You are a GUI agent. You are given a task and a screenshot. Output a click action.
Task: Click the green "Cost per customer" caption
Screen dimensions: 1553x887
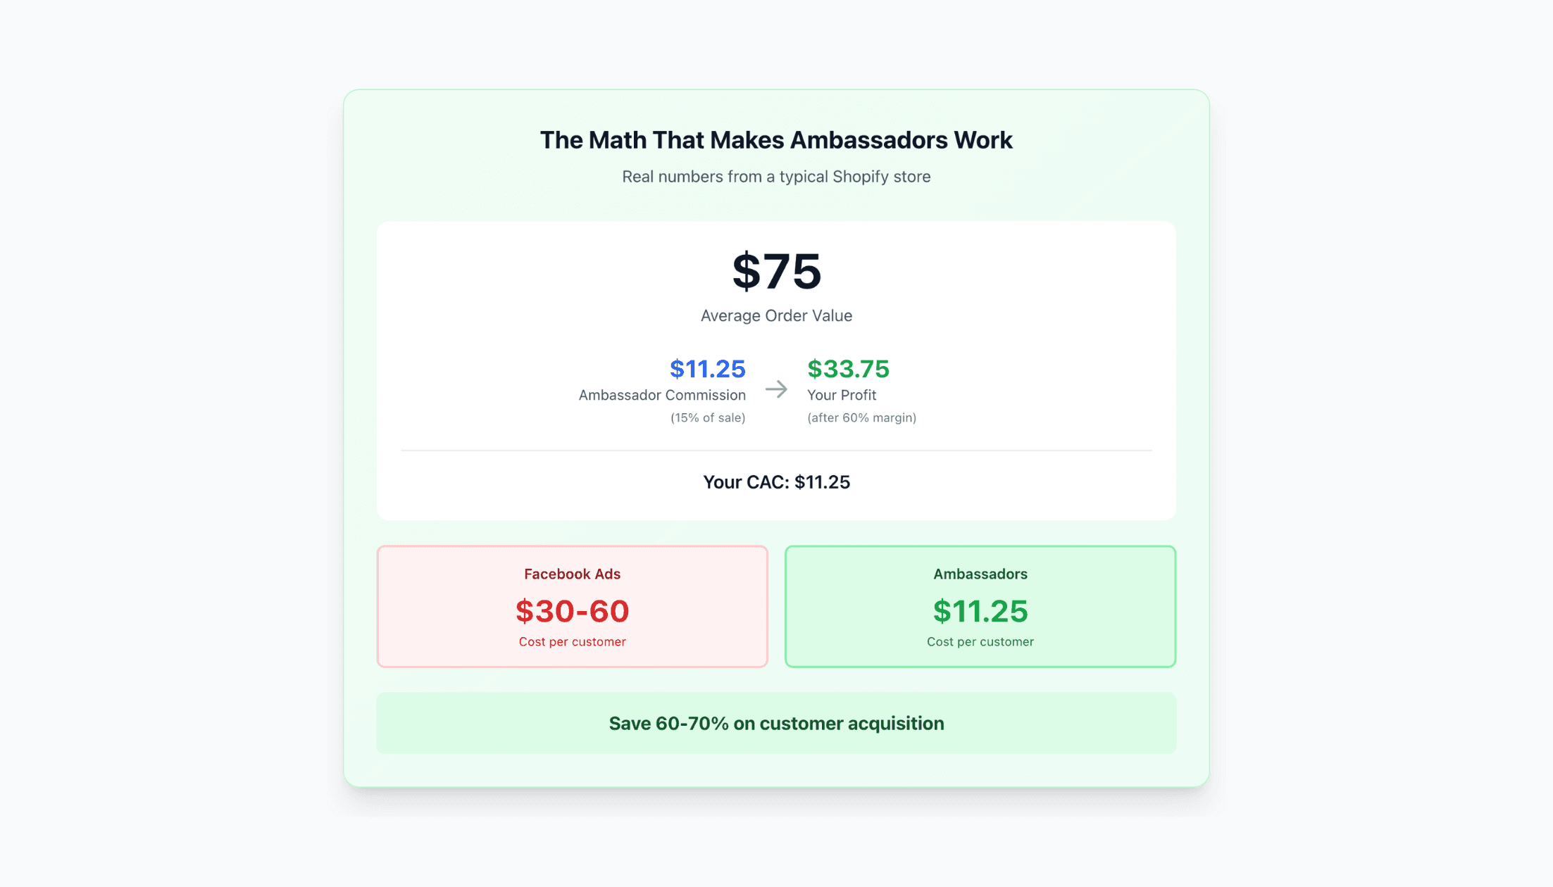click(980, 641)
